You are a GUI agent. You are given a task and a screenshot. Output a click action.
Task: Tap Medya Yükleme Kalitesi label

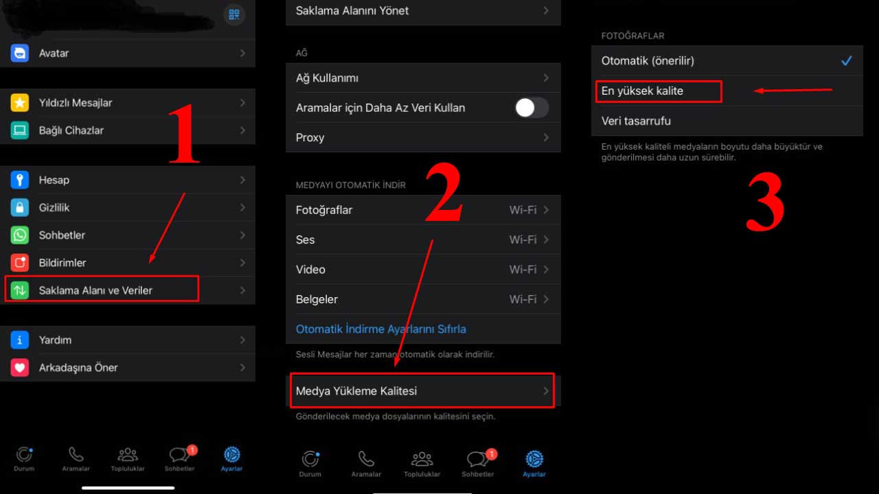(x=356, y=391)
